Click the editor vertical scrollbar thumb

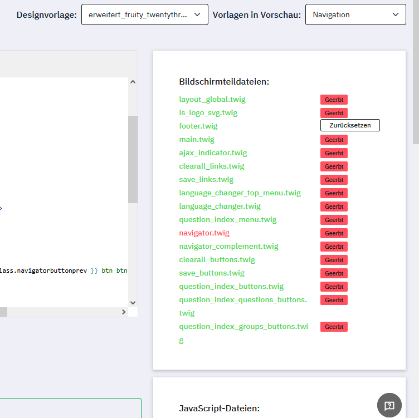(133, 159)
